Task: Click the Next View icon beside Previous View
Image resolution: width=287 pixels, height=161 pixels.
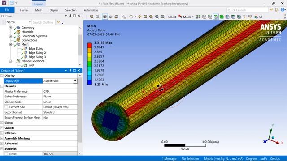Action: 98,17
